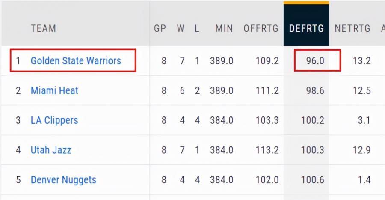Select Warriors net rating 13.2 cell
The height and width of the screenshot is (200, 385).
[x=361, y=61]
